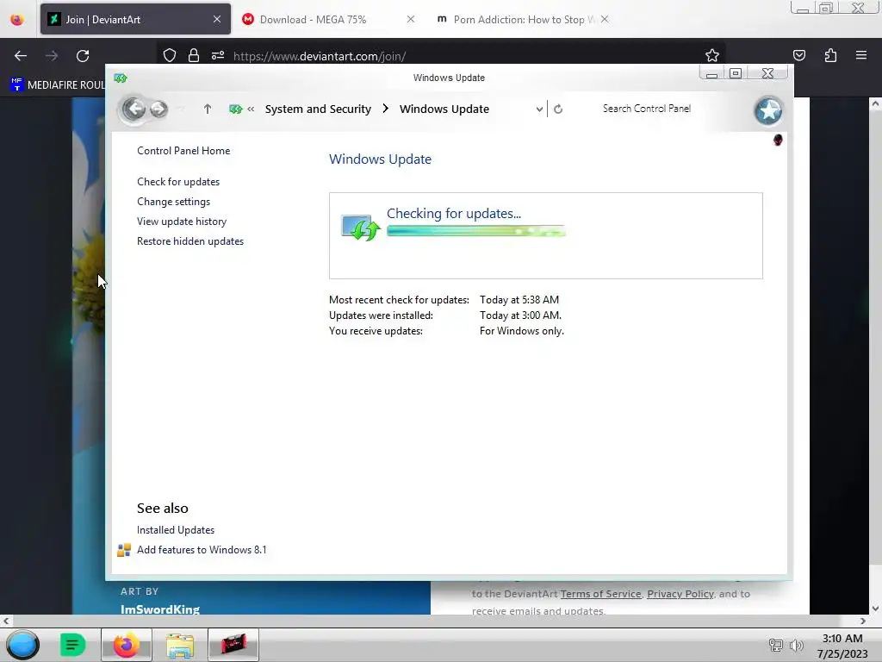Click Check for updates link
The image size is (882, 662).
(x=178, y=182)
